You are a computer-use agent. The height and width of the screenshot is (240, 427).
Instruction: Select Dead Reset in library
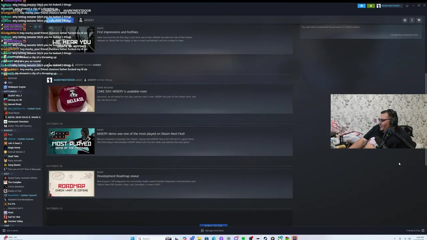coord(14,113)
